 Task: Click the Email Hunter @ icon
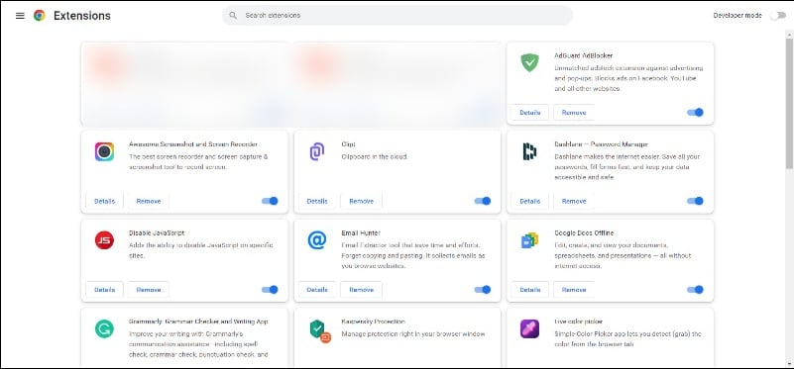point(317,240)
